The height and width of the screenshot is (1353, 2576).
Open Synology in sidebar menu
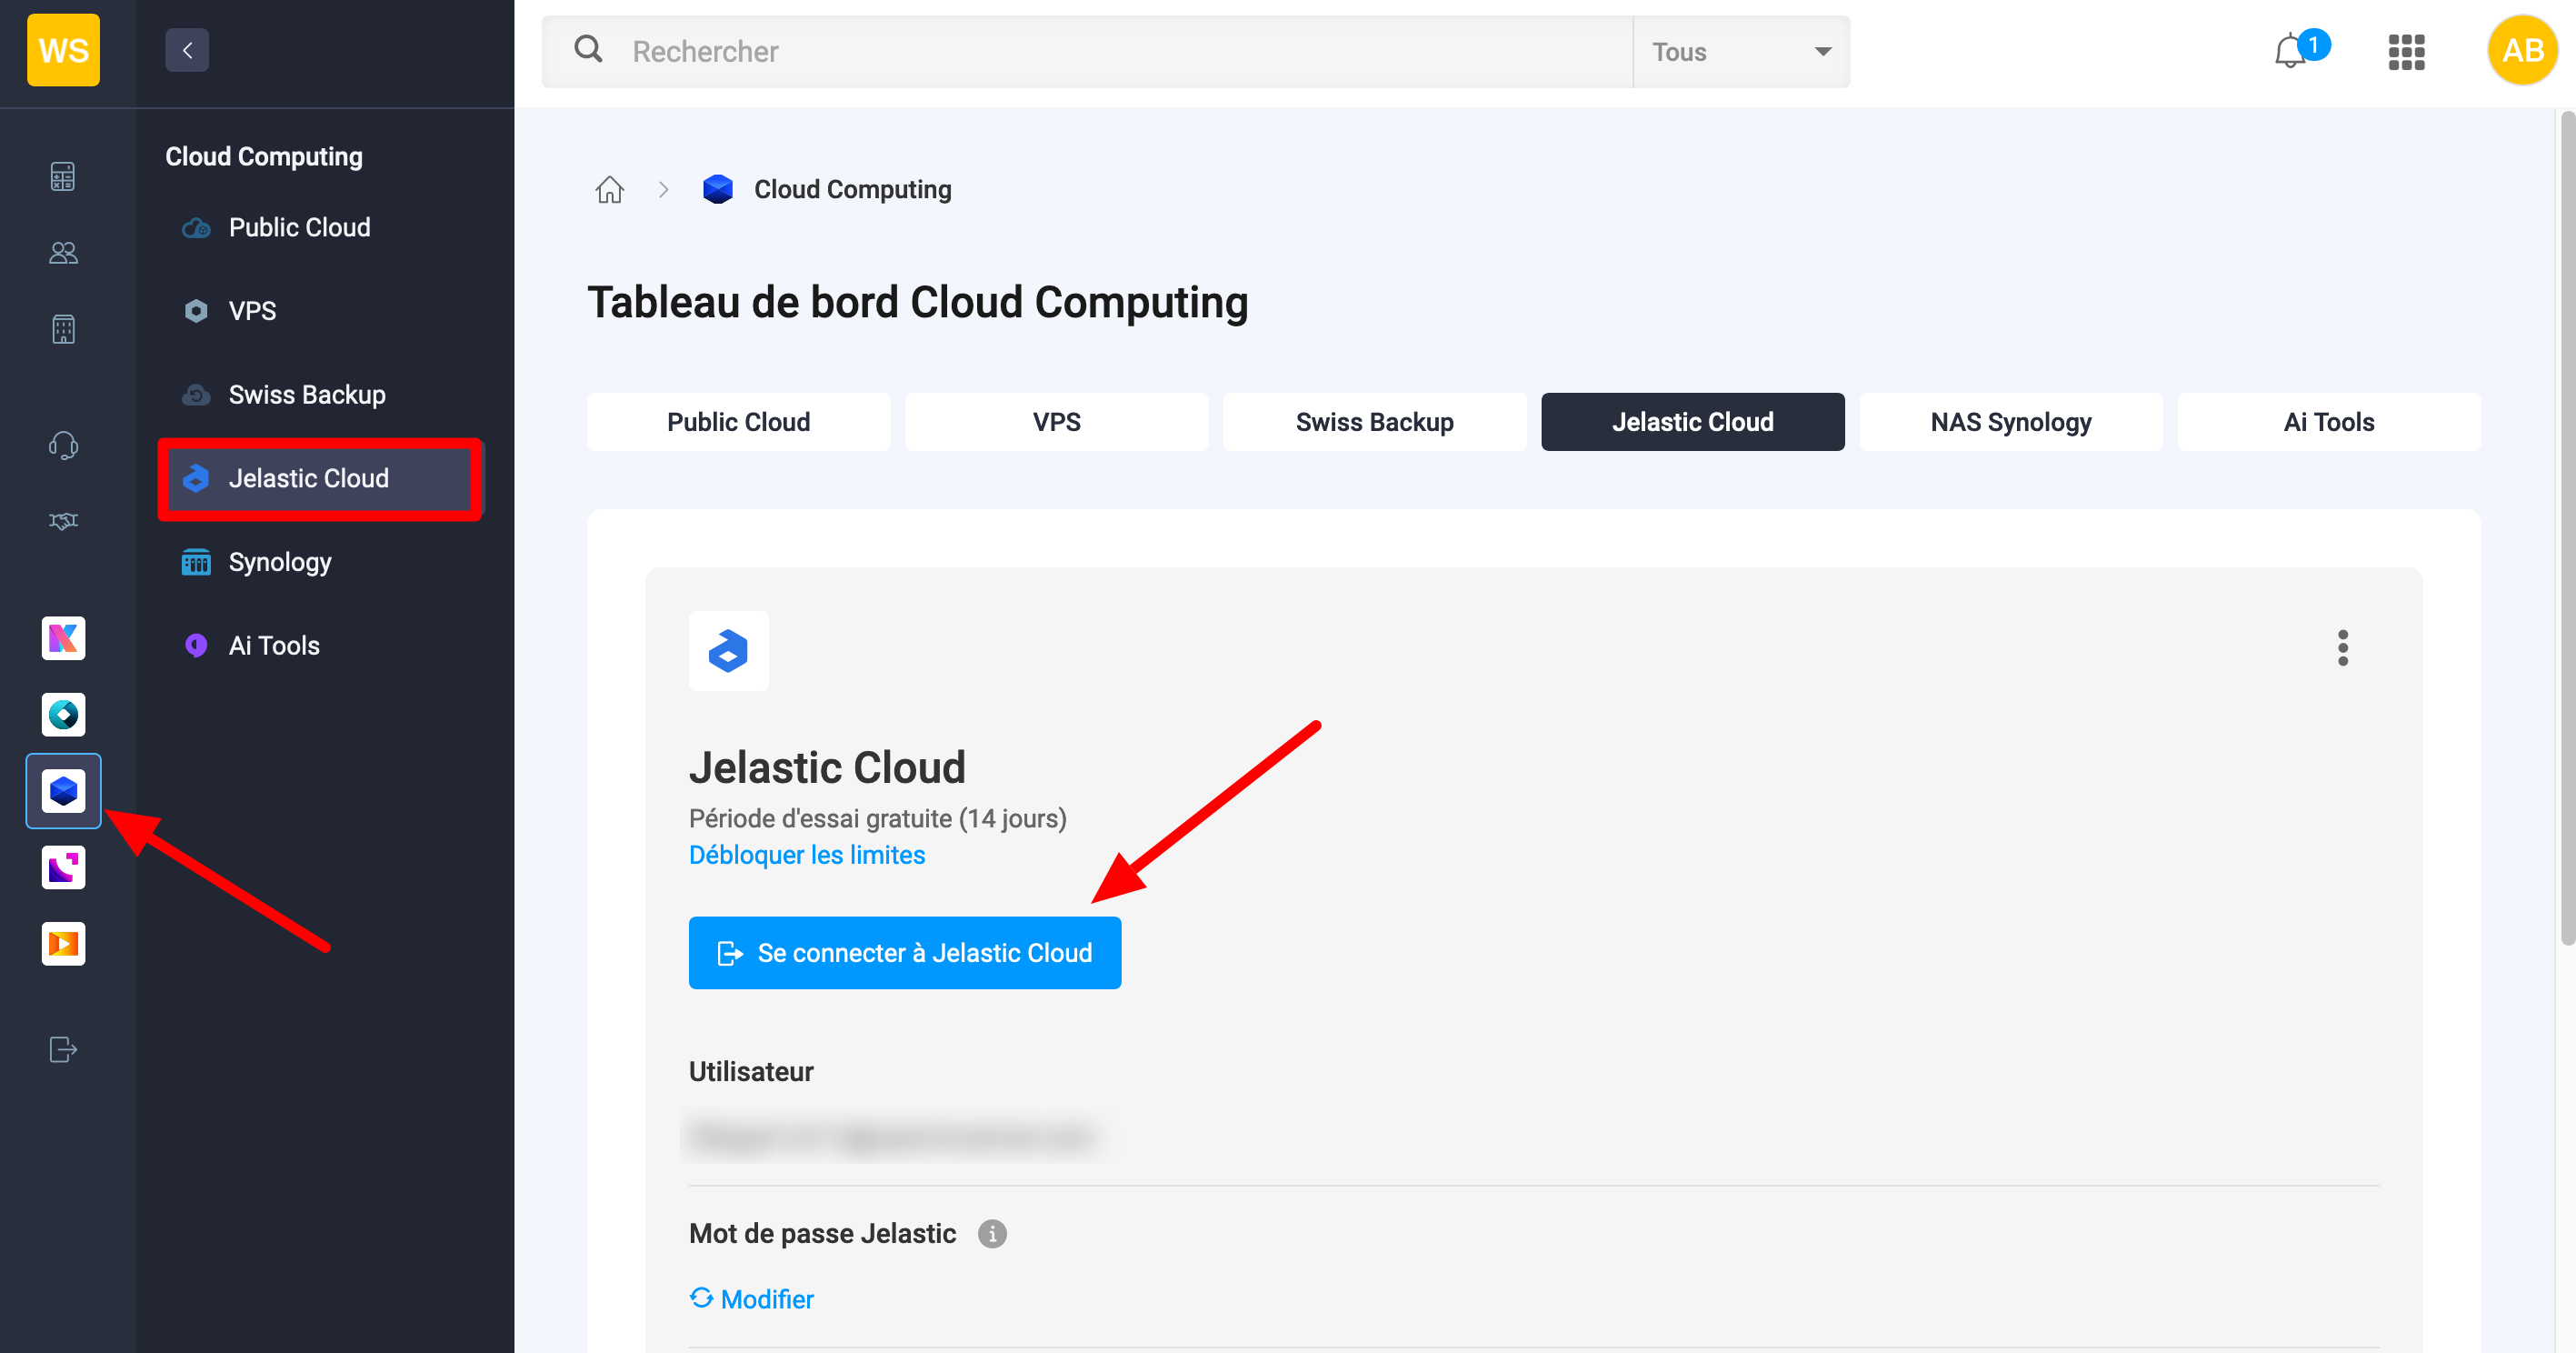point(279,562)
